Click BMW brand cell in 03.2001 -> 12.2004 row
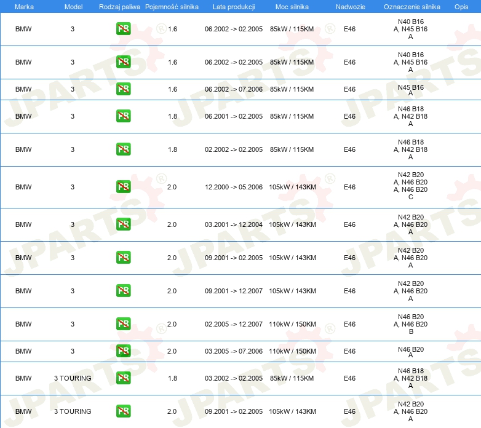 tap(23, 224)
